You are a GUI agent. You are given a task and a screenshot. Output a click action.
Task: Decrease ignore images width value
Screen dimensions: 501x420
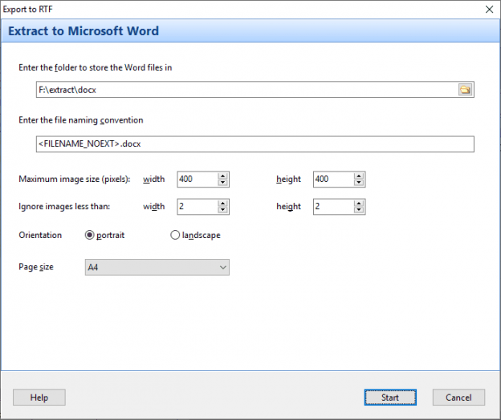tap(222, 210)
